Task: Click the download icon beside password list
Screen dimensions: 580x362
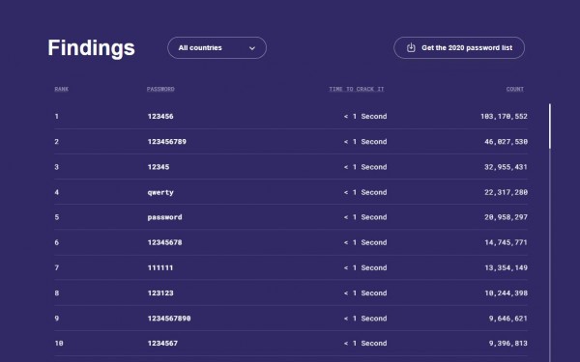Action: click(x=411, y=47)
